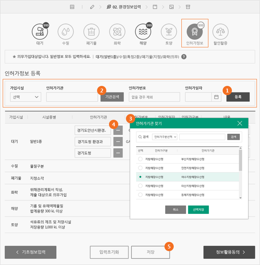This screenshot has width=260, height=265.
Task: Click the 02. 환경정보입력 step
Action: tap(124, 7)
